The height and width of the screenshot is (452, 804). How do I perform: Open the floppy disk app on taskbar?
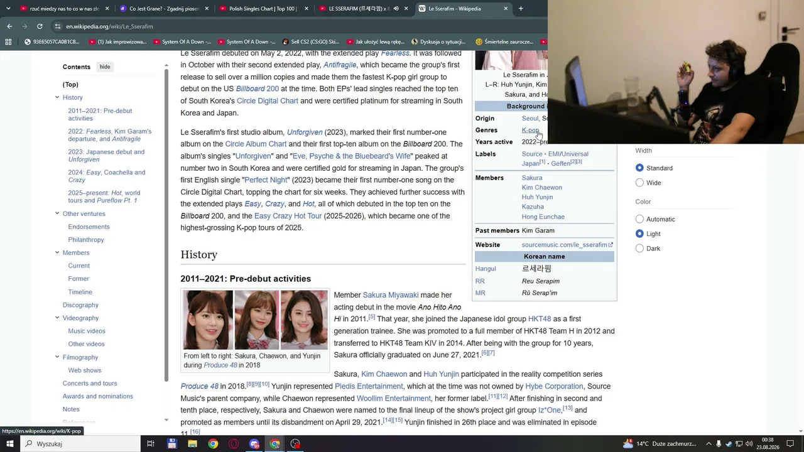[171, 444]
